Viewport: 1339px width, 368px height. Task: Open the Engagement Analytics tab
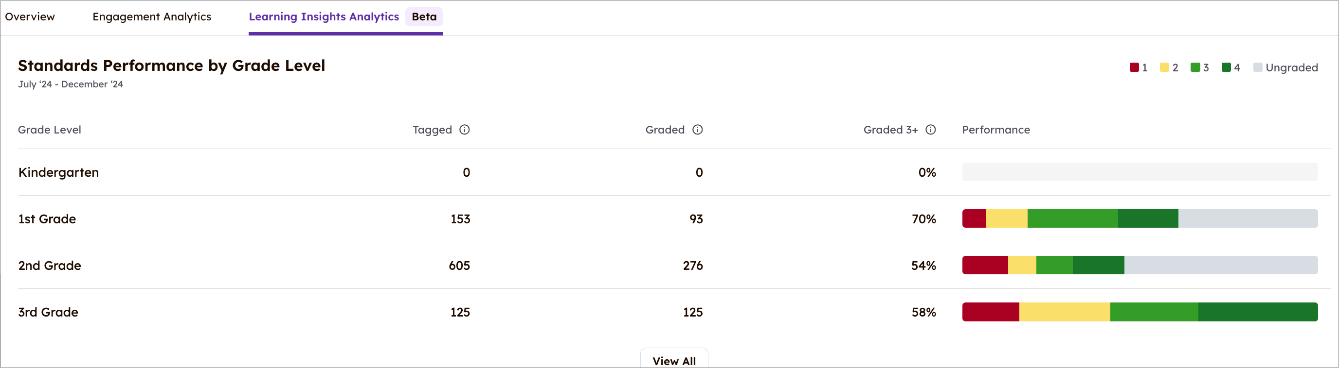(x=152, y=17)
